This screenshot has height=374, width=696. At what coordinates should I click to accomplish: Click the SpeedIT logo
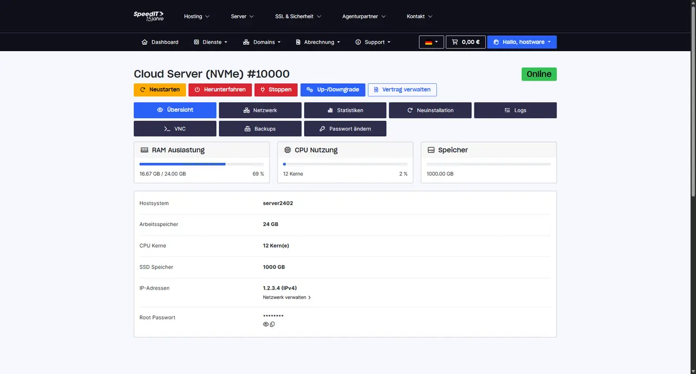click(149, 16)
